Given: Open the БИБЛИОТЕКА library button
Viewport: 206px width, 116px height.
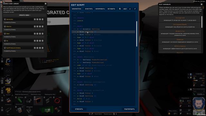Looking at the screenshot, I should tap(77, 9).
